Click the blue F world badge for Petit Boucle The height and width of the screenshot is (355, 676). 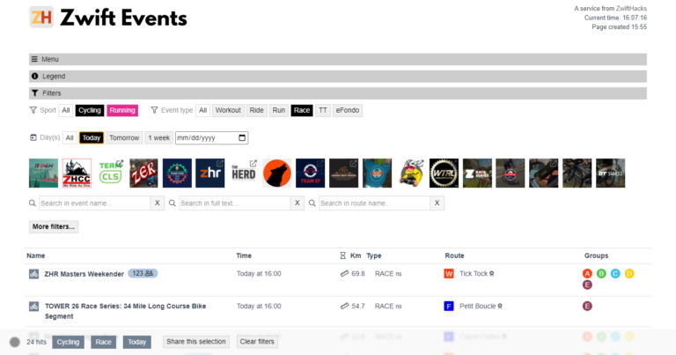point(449,307)
